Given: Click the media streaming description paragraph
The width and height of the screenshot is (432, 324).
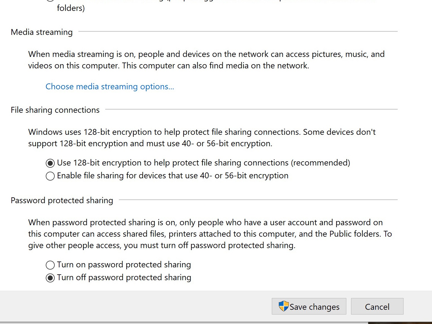Looking at the screenshot, I should (x=206, y=60).
